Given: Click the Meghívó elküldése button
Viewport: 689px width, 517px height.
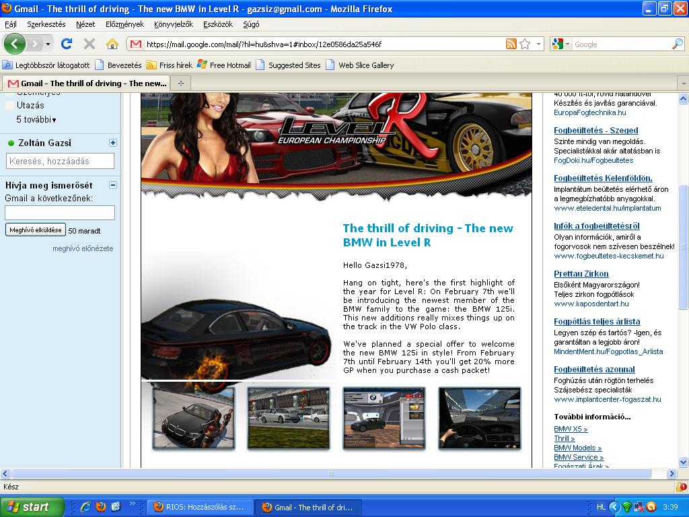Looking at the screenshot, I should [36, 230].
